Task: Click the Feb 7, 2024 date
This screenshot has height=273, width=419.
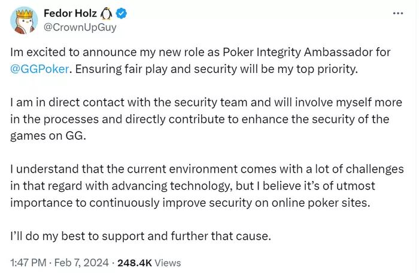Action: tap(81, 263)
